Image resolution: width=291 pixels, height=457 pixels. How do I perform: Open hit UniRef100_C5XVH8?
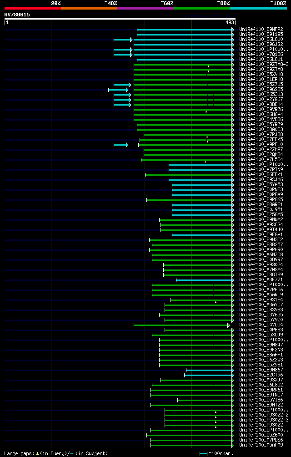[x=261, y=74]
